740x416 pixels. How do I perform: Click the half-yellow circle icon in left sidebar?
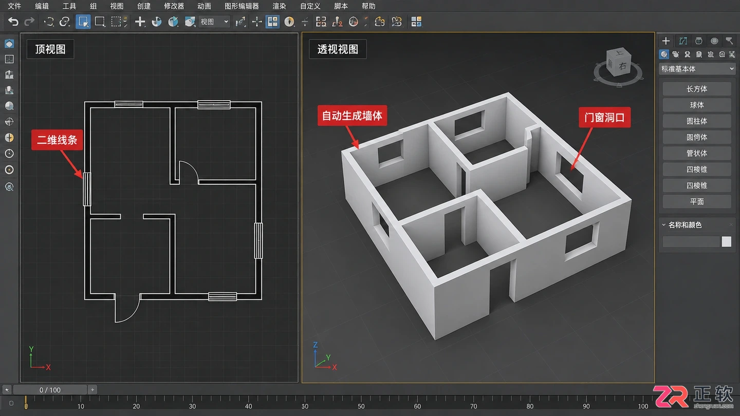(x=9, y=138)
